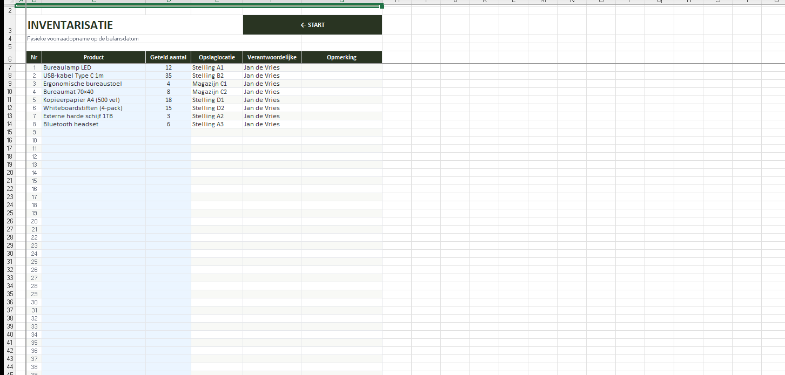785x375 pixels.
Task: Select the Externe harde schijf 1TB cell
Action: (x=78, y=116)
